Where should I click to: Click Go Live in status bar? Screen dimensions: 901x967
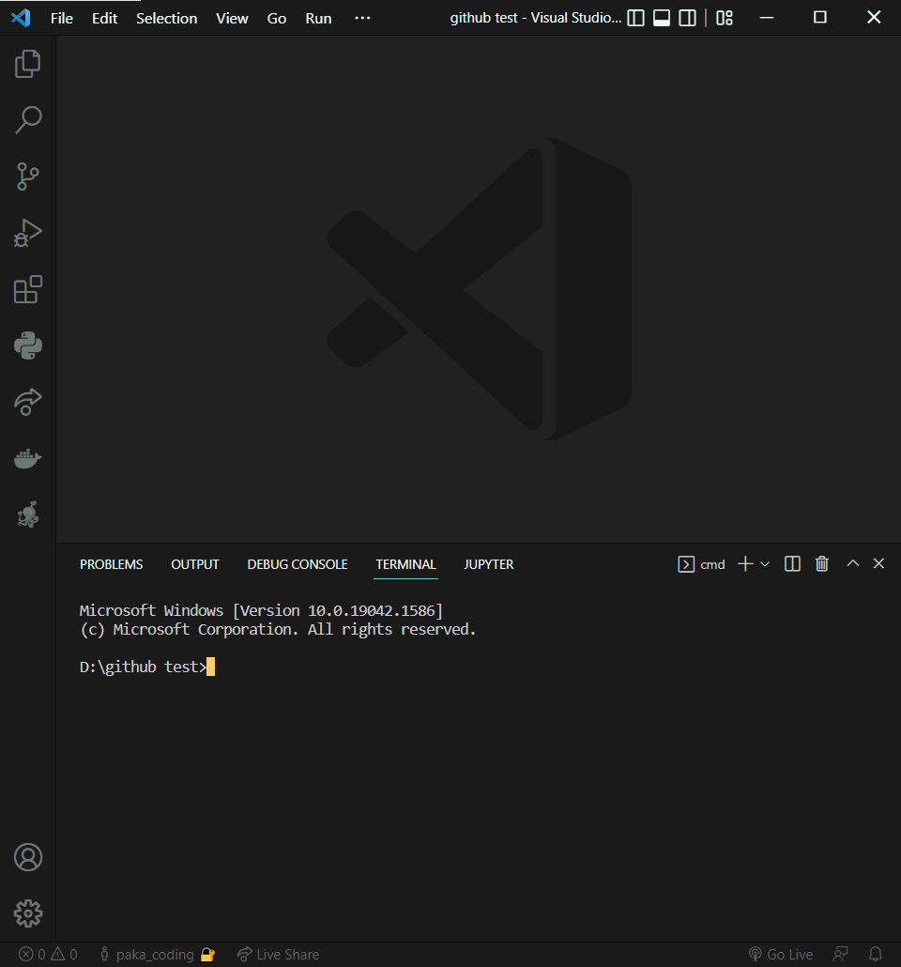(x=781, y=954)
